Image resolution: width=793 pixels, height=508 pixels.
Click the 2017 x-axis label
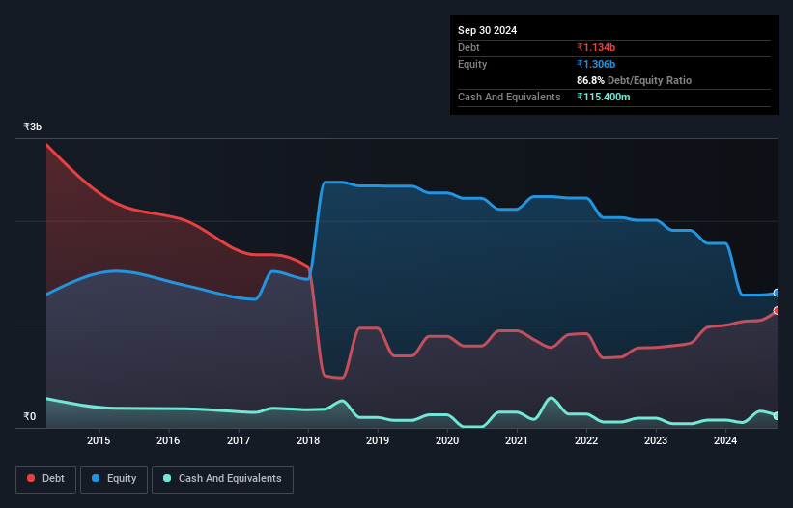click(239, 440)
